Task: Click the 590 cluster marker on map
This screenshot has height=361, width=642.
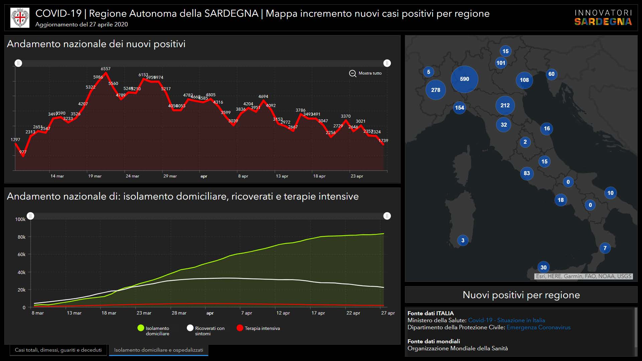Action: coord(464,79)
